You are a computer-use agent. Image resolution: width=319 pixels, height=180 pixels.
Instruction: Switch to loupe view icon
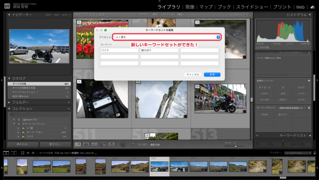pos(86,144)
